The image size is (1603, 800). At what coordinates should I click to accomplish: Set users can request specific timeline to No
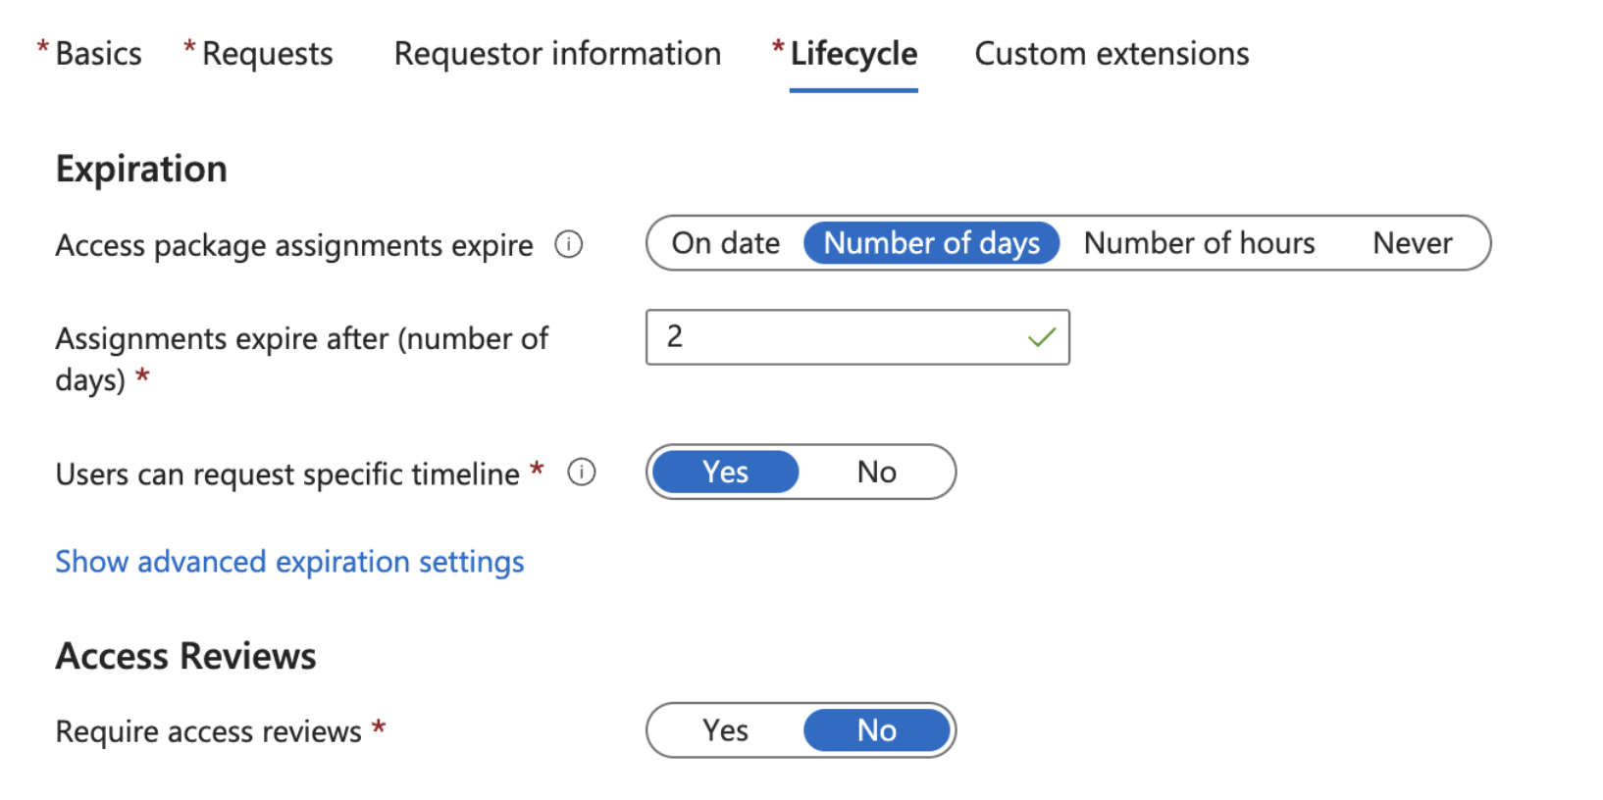(x=876, y=472)
